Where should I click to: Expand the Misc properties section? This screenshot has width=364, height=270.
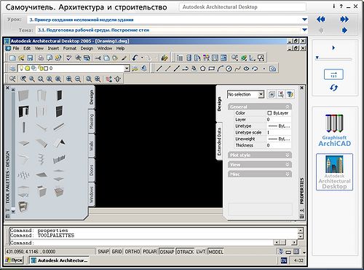pos(288,174)
